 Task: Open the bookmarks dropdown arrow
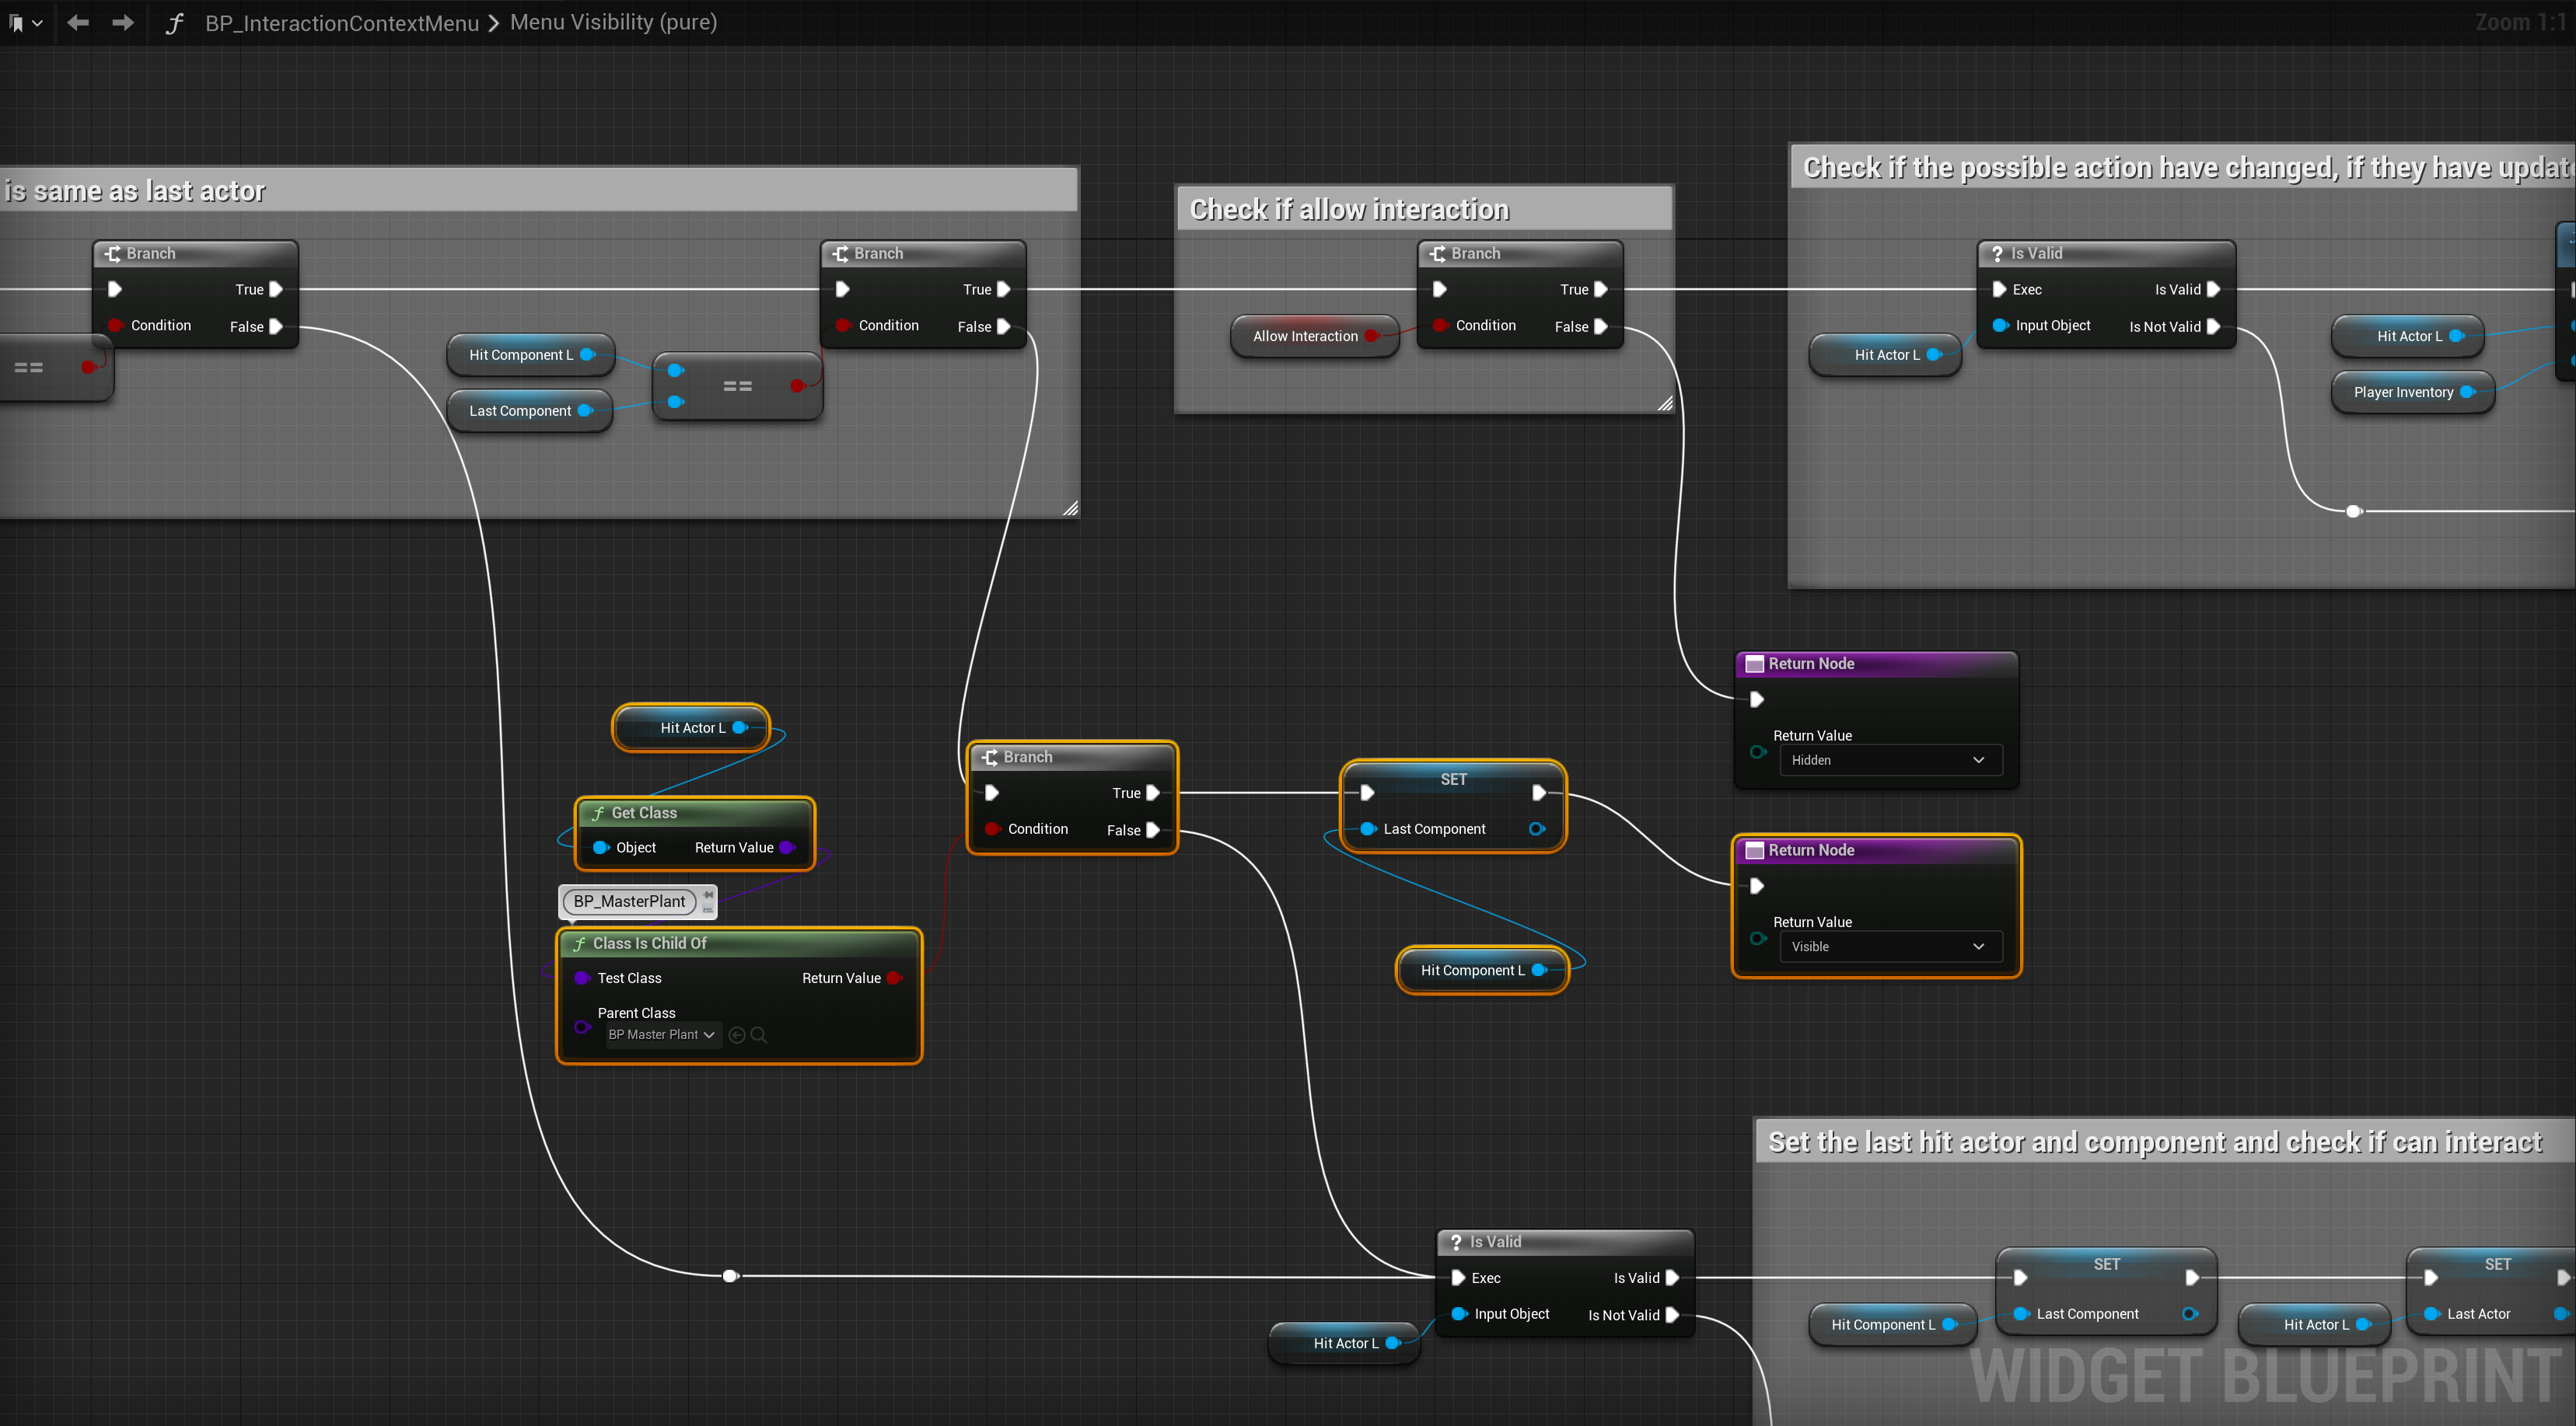coord(38,23)
